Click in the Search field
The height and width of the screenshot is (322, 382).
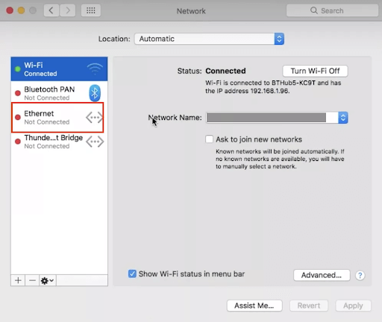tap(332, 10)
